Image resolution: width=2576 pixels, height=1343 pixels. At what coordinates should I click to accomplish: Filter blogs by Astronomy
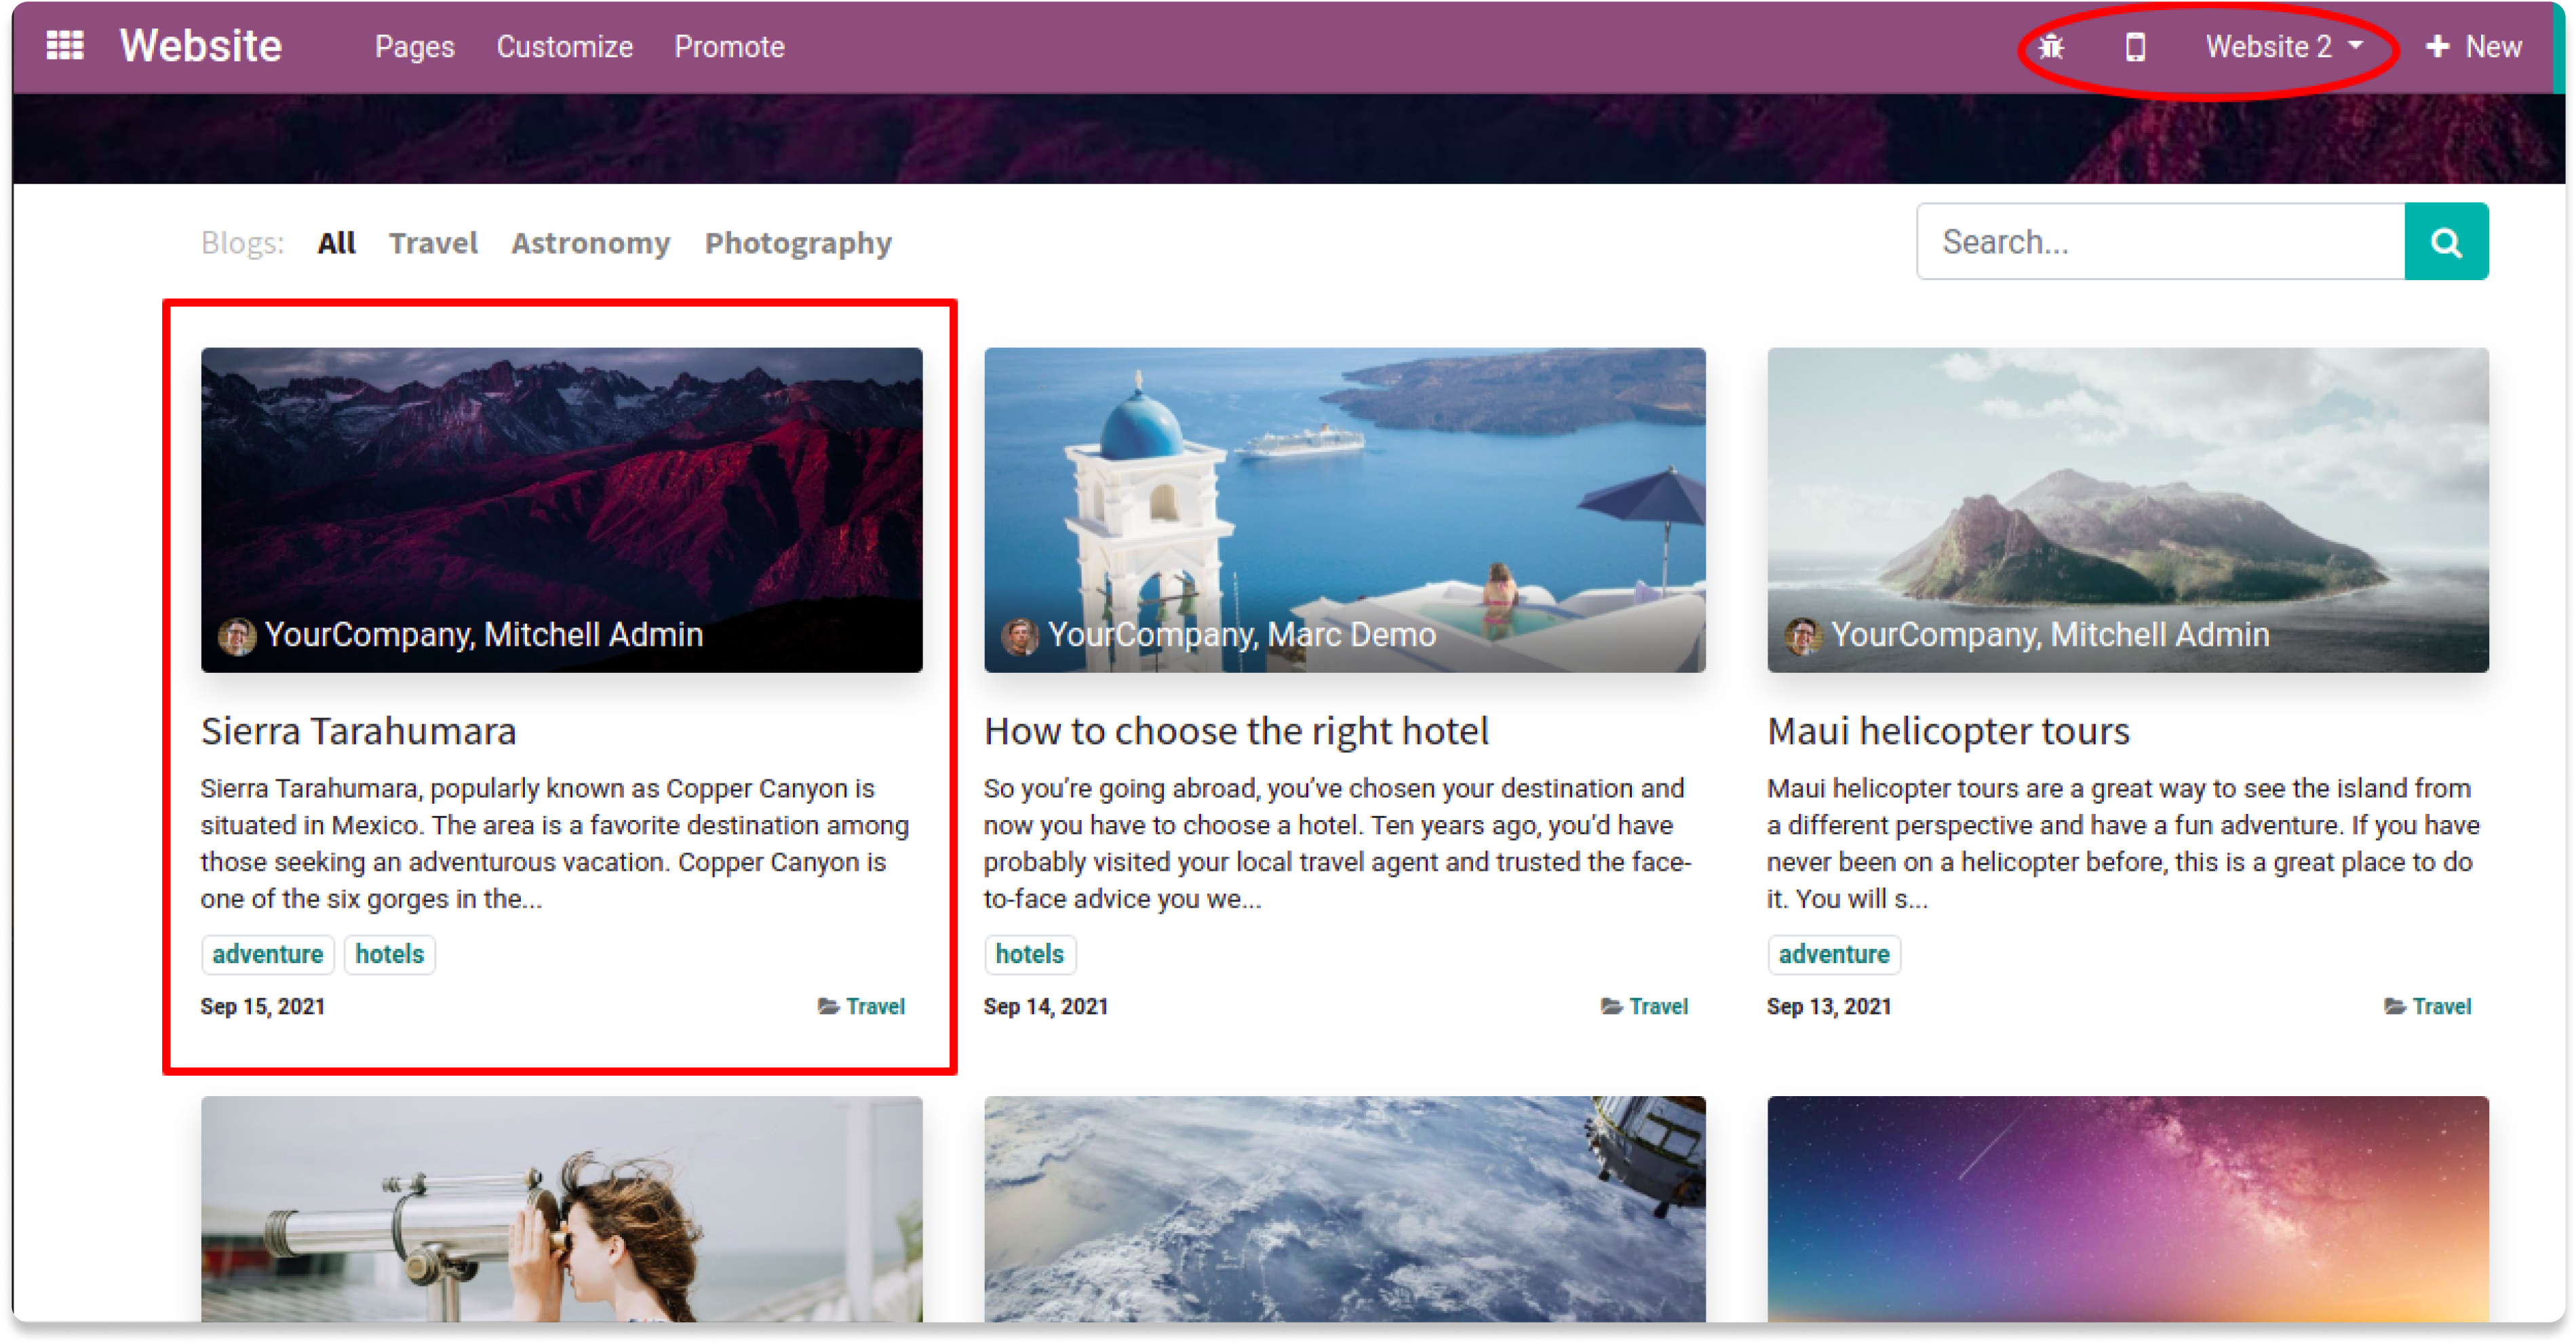tap(590, 243)
